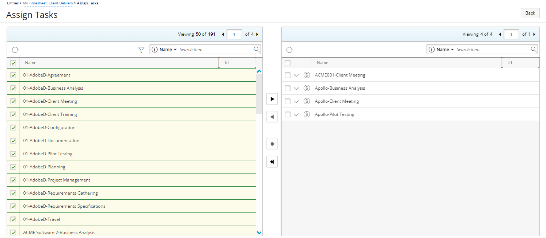546x238 pixels.
Task: Uncheck the select-all checkbox in left header
Action: 14,63
